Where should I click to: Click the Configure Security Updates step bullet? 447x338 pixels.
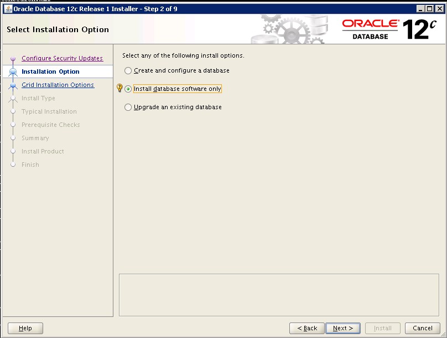[x=13, y=59]
